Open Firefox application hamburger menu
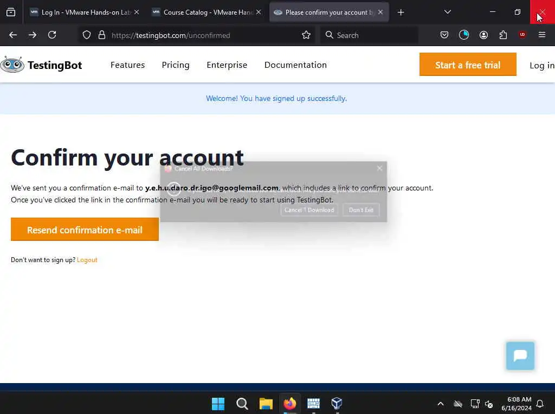This screenshot has height=414, width=555. click(x=541, y=35)
